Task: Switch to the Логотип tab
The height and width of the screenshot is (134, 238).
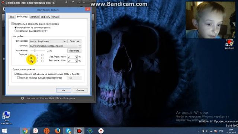Action: tap(35, 17)
